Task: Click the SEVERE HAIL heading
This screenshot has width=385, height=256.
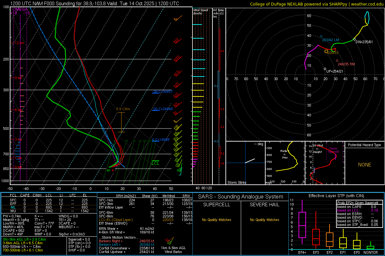Action: point(264,205)
